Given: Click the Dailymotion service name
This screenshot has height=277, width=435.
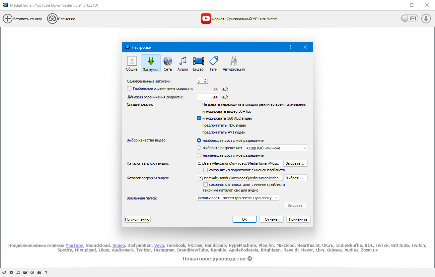Looking at the screenshot, I should tap(140, 246).
